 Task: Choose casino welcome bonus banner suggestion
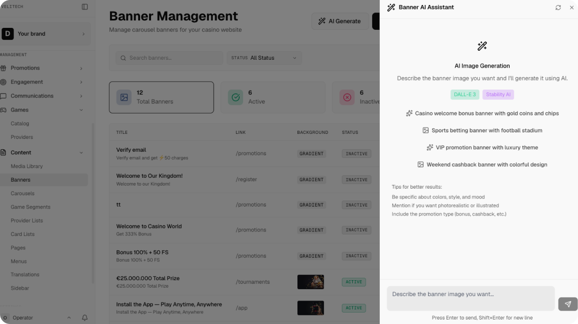coord(482,113)
